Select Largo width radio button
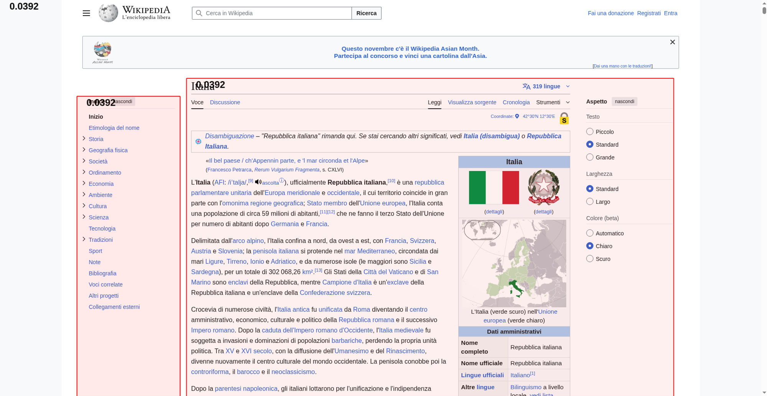The image size is (767, 396). click(590, 202)
